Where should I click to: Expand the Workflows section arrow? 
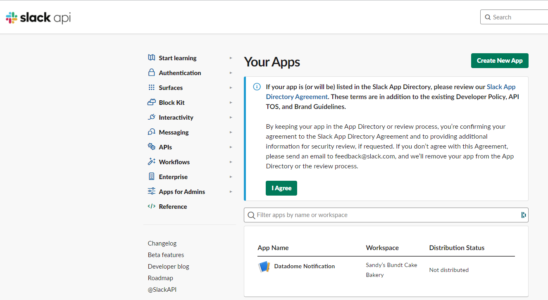pos(231,162)
